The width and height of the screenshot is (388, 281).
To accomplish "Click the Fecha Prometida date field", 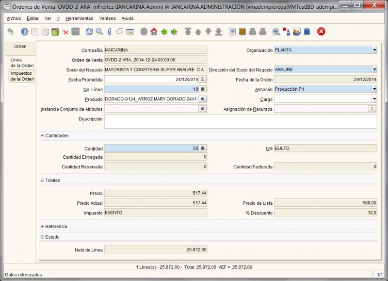I will 151,79.
